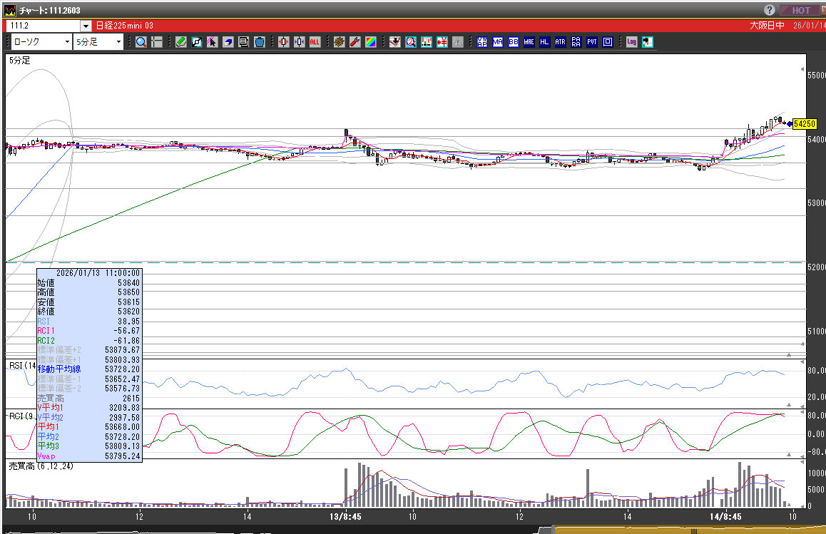Open the ローソク chart type dropdown
This screenshot has width=826, height=534.
67,42
